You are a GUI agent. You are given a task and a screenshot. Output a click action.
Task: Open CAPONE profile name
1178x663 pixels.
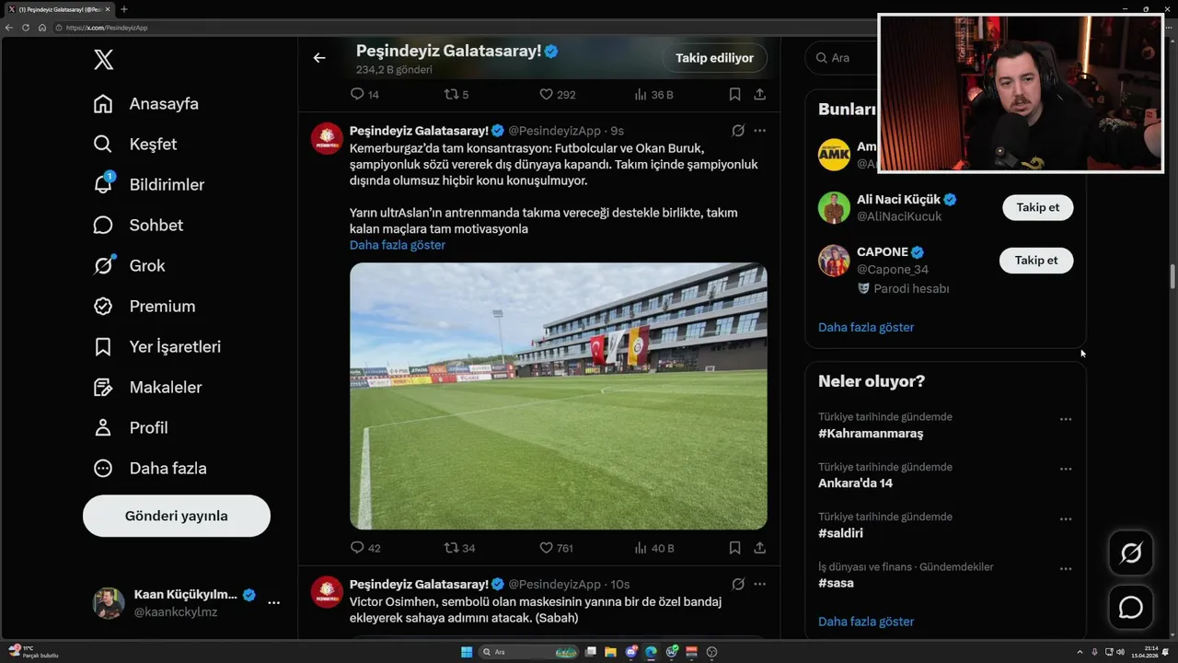[883, 251]
